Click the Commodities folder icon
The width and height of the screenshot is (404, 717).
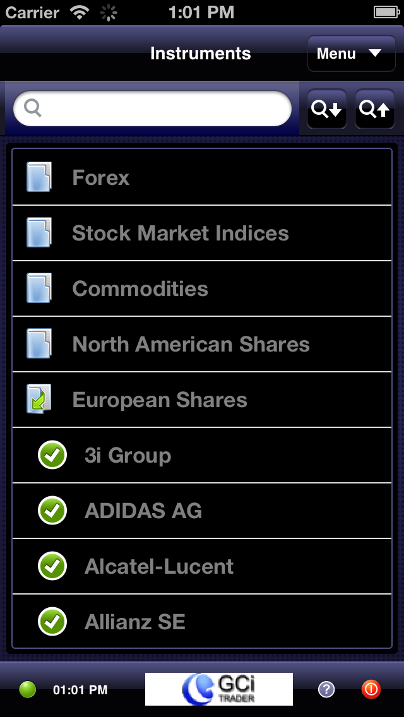39,288
